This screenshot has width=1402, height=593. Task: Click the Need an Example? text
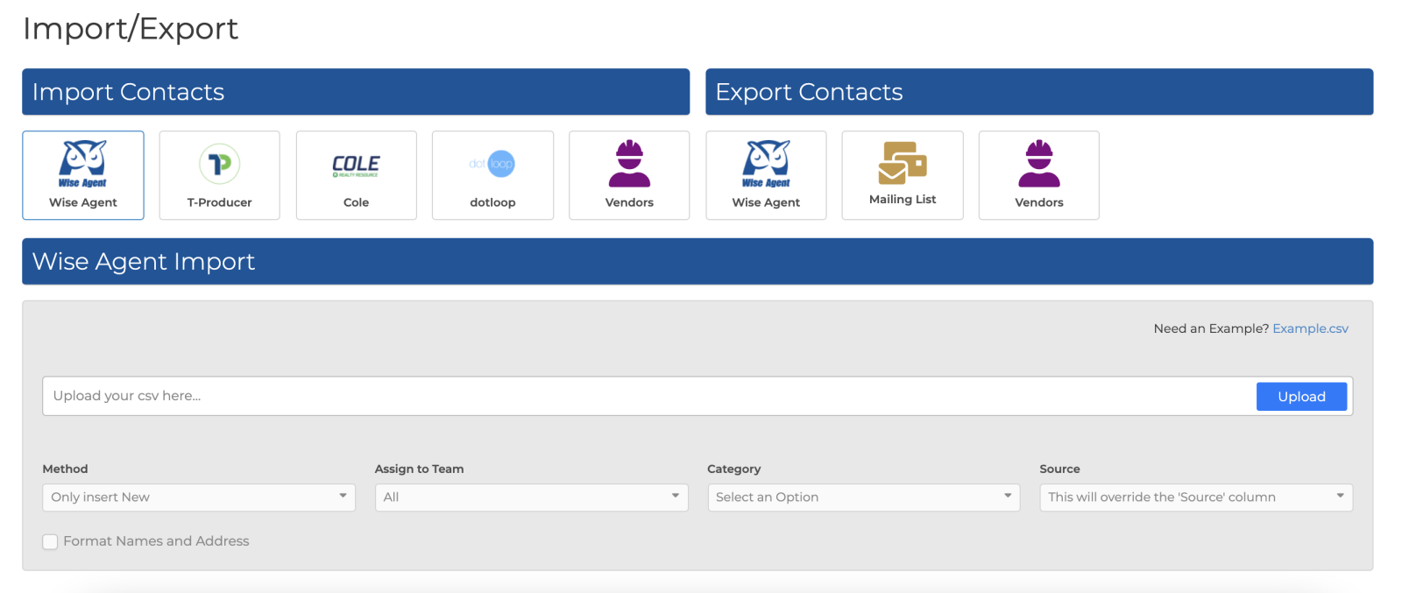pos(1211,328)
